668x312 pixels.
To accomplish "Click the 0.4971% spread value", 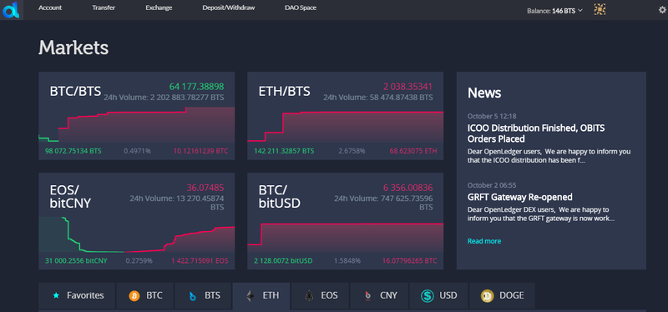I will tap(137, 151).
